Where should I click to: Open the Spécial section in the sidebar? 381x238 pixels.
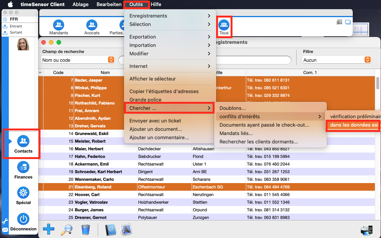pos(23,196)
